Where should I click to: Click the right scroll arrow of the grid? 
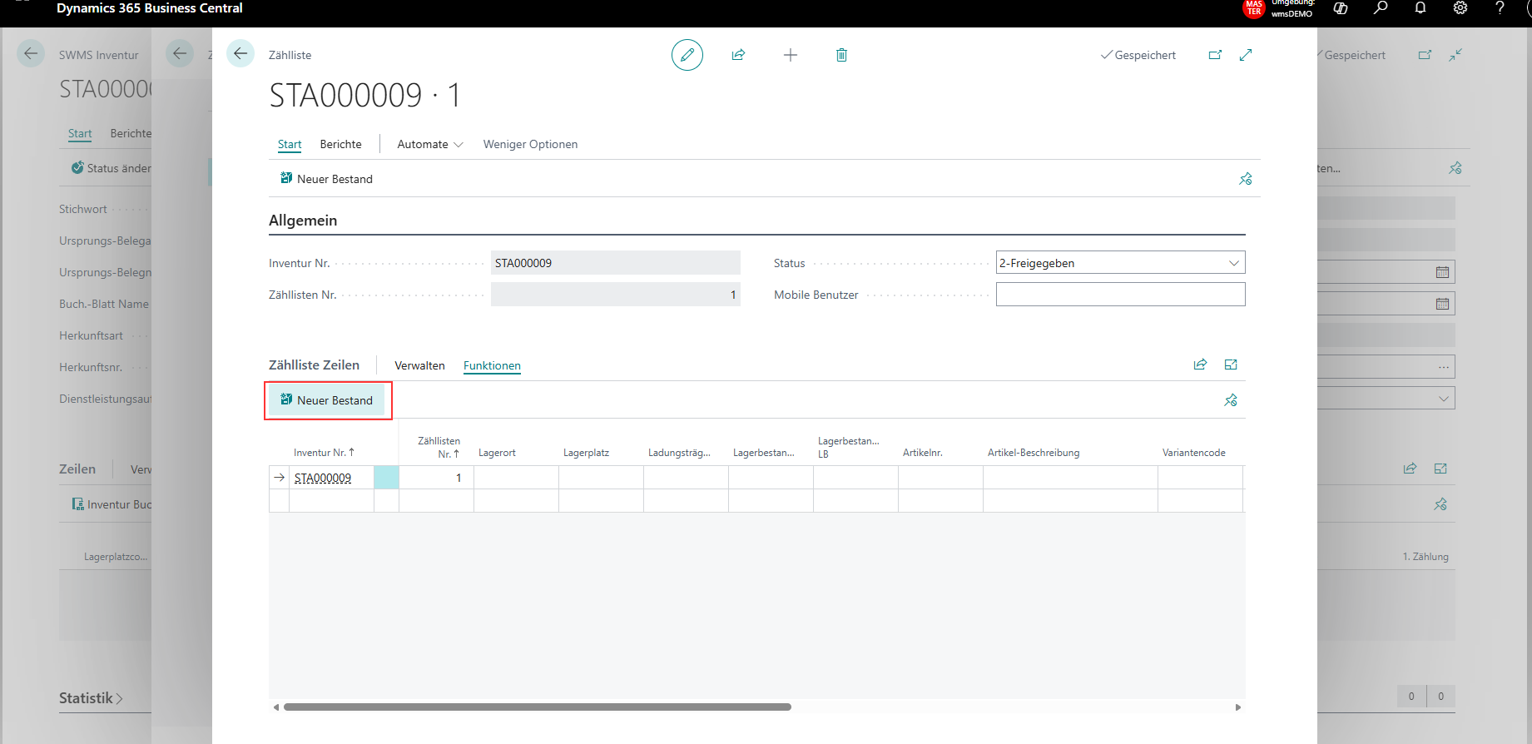(x=1238, y=707)
